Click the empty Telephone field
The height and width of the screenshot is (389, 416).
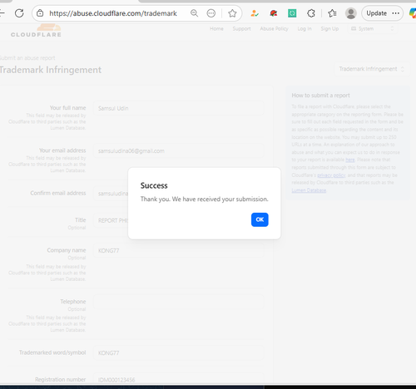tap(179, 302)
